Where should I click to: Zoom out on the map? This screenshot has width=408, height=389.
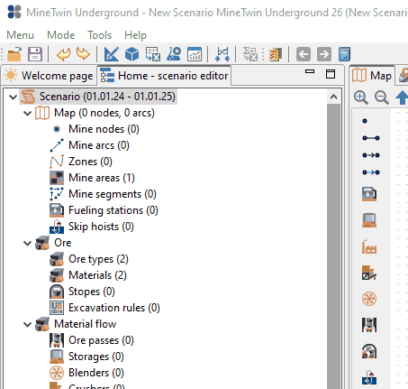(x=382, y=97)
